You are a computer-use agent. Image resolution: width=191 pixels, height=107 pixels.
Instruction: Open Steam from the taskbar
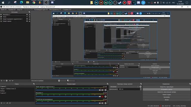click(120, 3)
